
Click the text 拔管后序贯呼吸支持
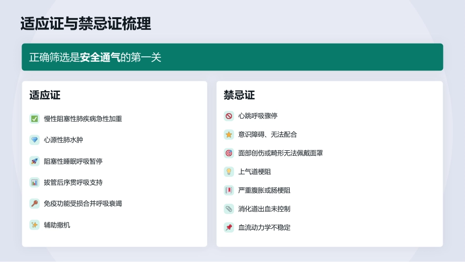pyautogui.click(x=73, y=182)
